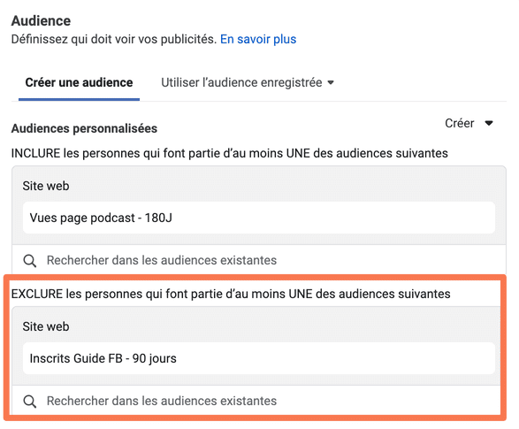Click the INCLURE les personnes instruction text

pyautogui.click(x=229, y=153)
